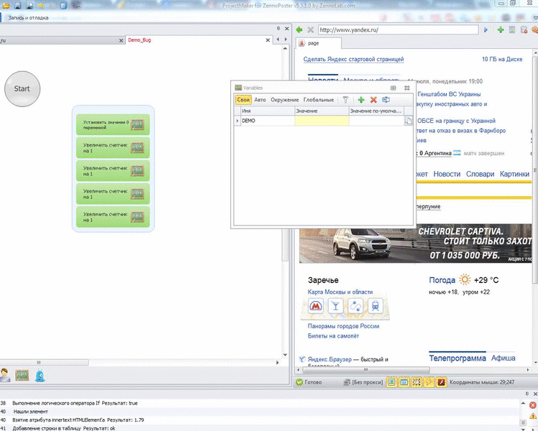Click the 'Имя' column header
This screenshot has height=431, width=538.
point(268,111)
